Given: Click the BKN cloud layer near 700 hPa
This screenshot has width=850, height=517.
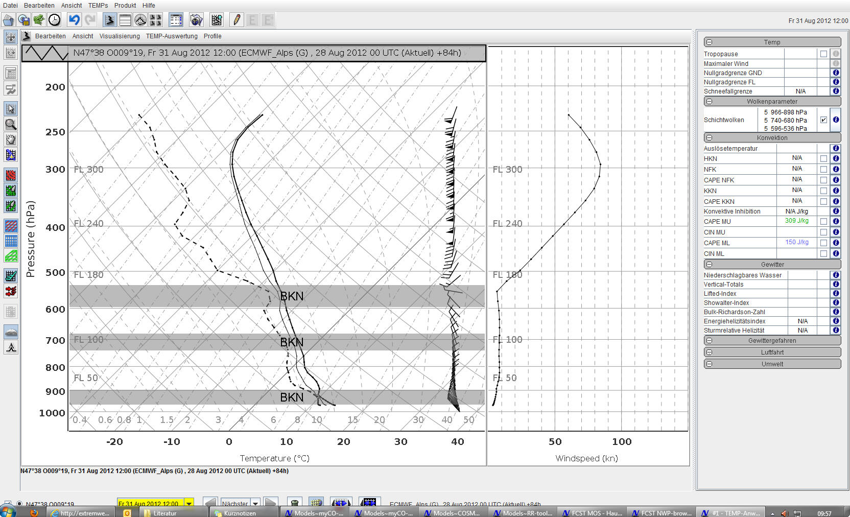Looking at the screenshot, I should coord(292,342).
